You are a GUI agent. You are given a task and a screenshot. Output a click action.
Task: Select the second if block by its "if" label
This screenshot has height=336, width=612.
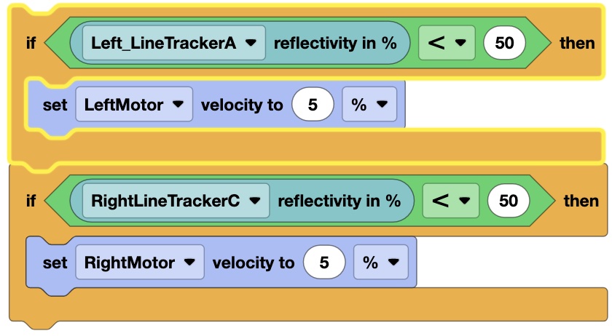click(x=31, y=201)
